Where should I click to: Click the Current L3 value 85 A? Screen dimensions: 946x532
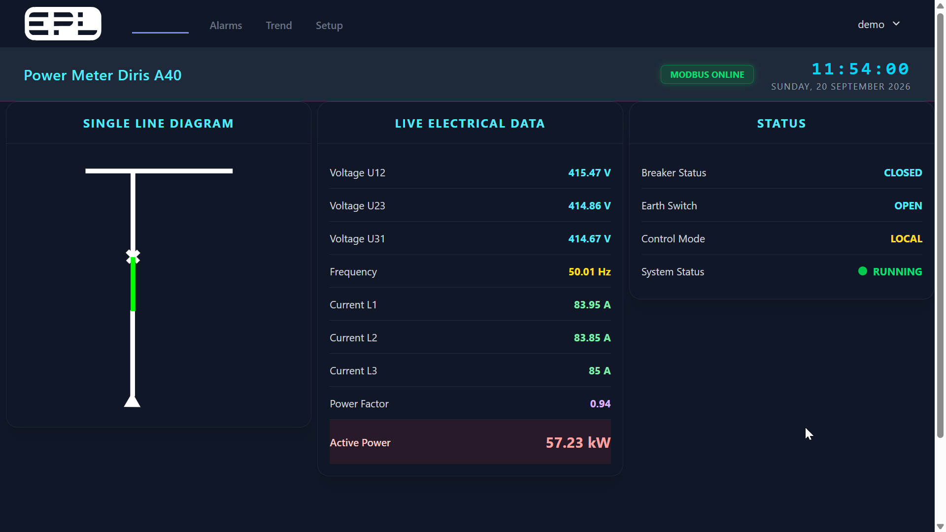[x=600, y=371]
